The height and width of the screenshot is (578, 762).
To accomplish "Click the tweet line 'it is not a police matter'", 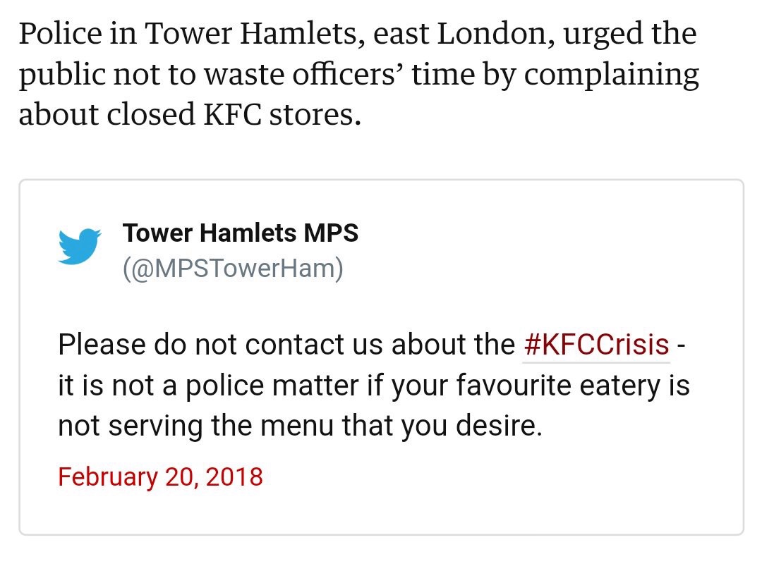I will [374, 386].
